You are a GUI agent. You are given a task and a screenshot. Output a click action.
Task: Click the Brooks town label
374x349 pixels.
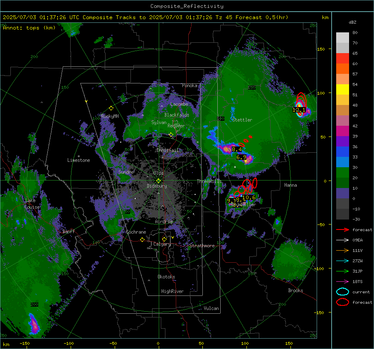[295, 290]
